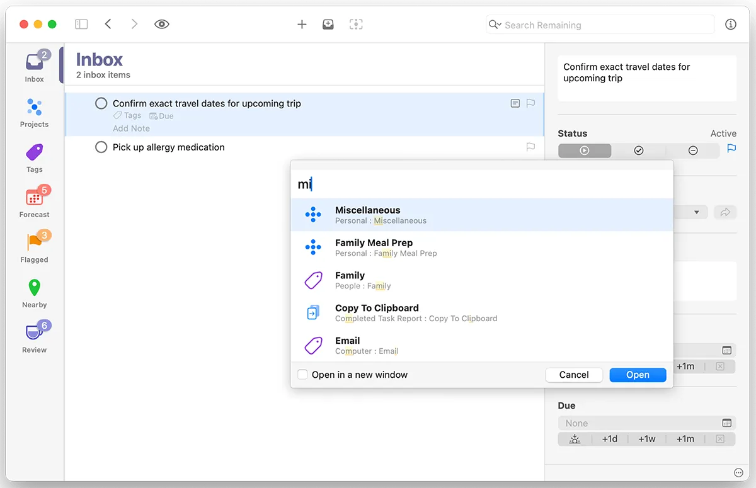This screenshot has height=488, width=756.
Task: Click the Tags field on the travel task
Action: (x=127, y=116)
